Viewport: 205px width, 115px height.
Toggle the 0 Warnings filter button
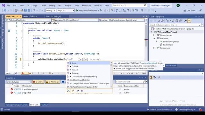(x=53, y=82)
